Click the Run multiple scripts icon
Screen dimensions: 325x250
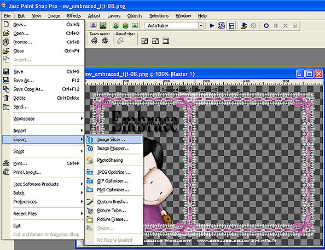[243, 26]
